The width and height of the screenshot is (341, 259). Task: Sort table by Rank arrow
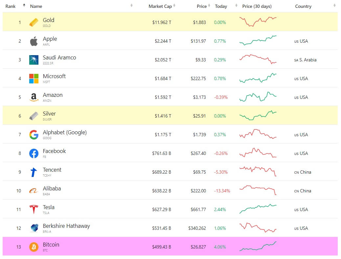coord(24,5)
